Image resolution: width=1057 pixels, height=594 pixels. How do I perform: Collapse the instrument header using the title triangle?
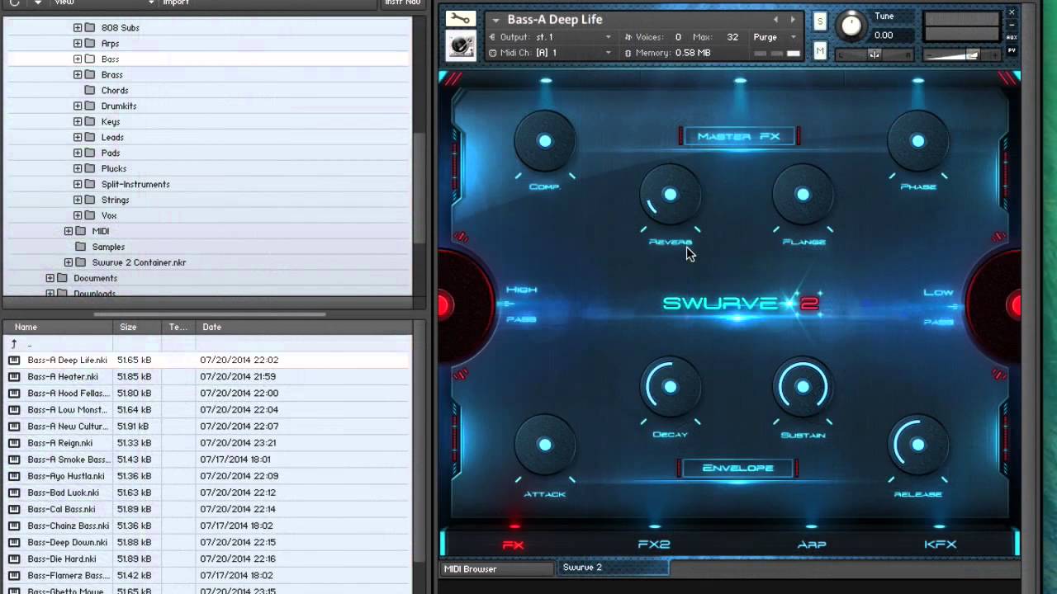[495, 20]
